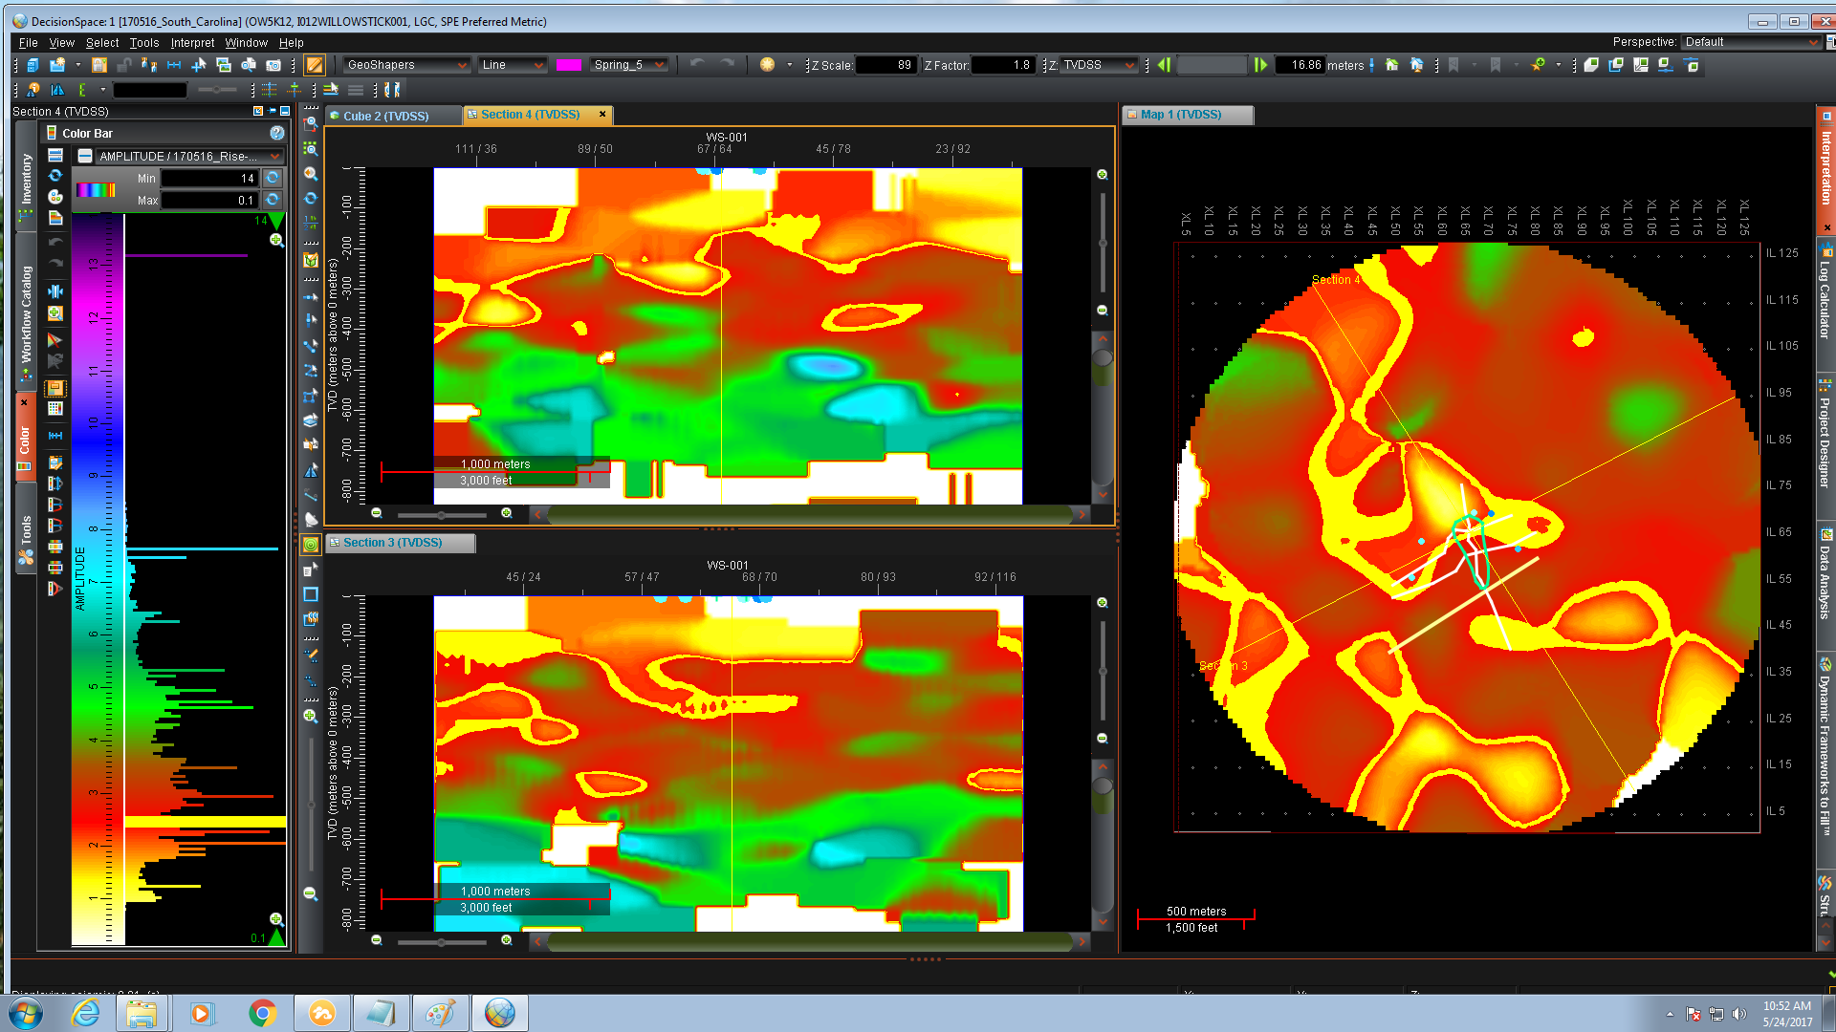Toggle the active mode icon in vertical toolbar

pos(311,545)
